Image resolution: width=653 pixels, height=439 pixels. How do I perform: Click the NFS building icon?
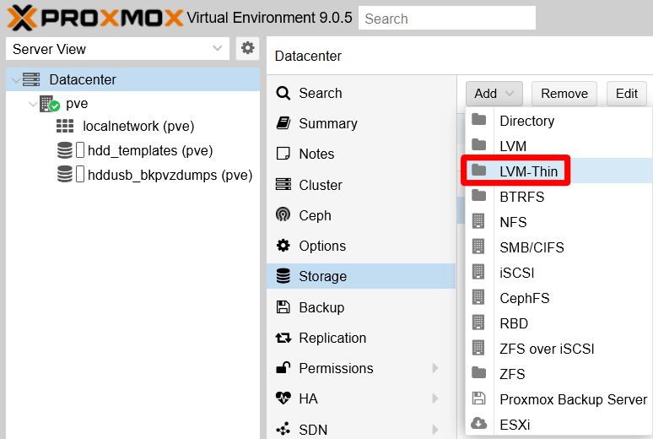click(478, 221)
